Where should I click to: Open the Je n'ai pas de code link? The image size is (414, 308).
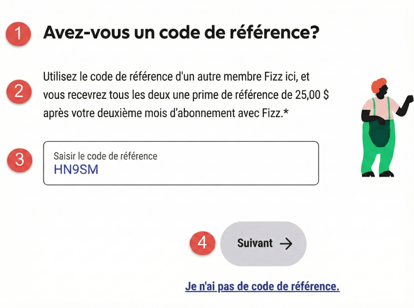coord(263,287)
